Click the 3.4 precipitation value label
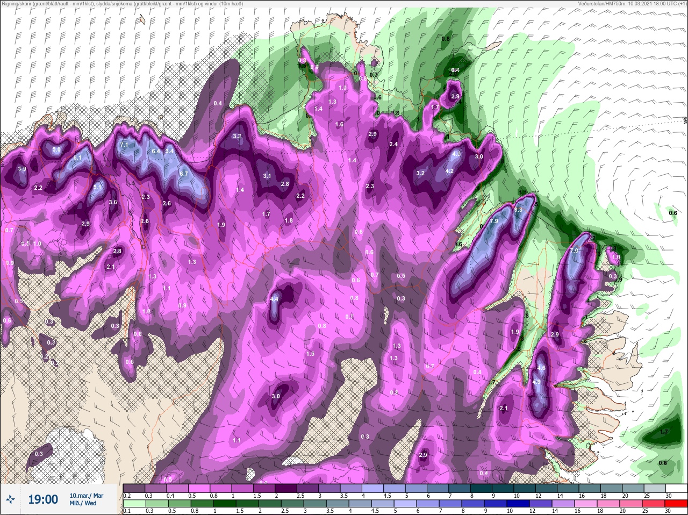The width and height of the screenshot is (688, 515). (170, 152)
